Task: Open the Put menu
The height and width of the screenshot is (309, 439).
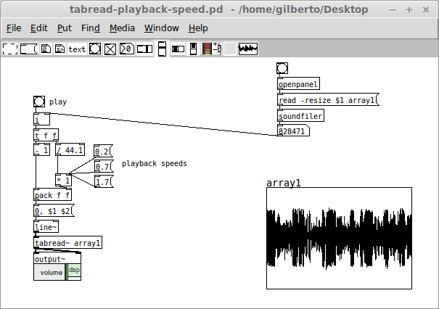Action: (64, 28)
